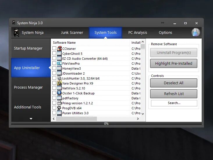Expand more sidebar tools with down arrow
213x160 pixels.
pos(31,119)
